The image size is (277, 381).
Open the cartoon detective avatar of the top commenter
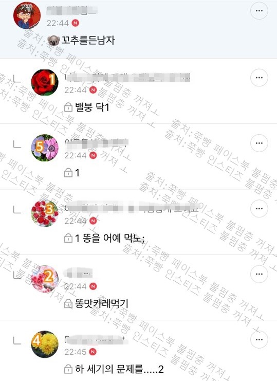pyautogui.click(x=27, y=15)
